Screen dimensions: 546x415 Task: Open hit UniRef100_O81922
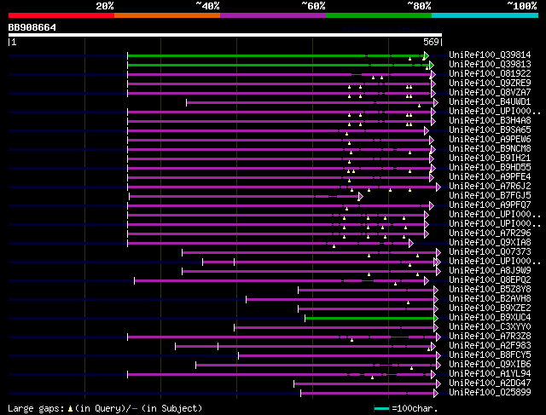(490, 73)
